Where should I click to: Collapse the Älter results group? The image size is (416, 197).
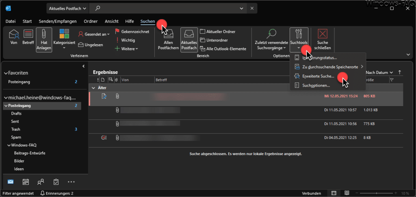click(93, 88)
